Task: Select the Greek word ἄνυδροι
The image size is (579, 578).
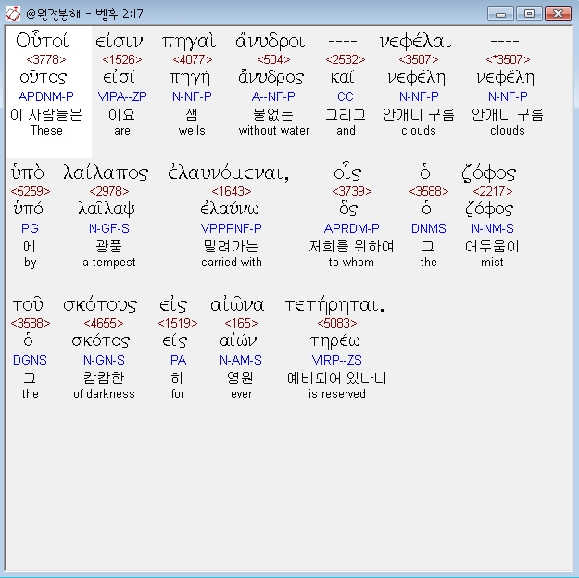Action: pos(271,41)
